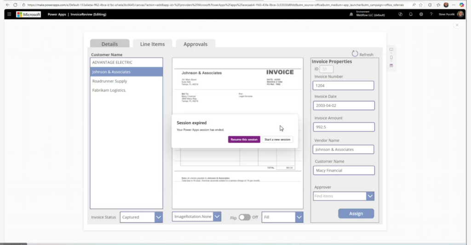Click the Microsoft logo in header
The image size is (471, 245).
[x=29, y=14]
